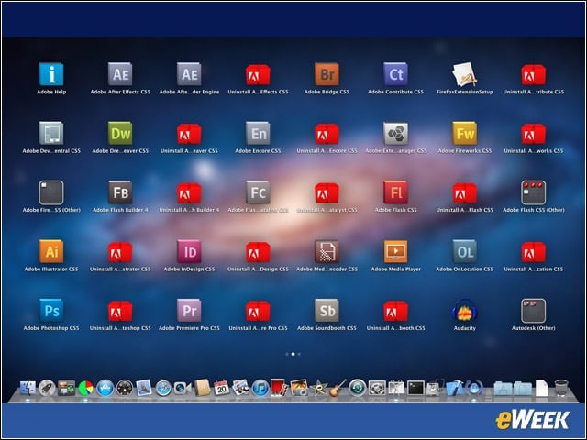Screen dimensions: 587x440
Task: Launch Adobe After Effects CS5
Action: [120, 74]
